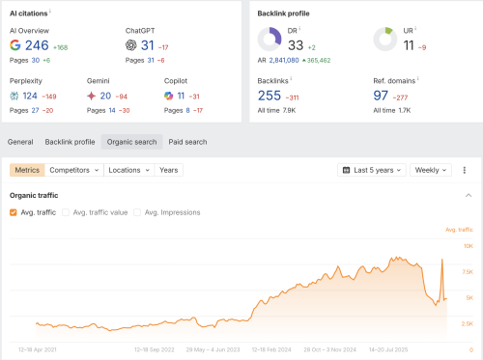Click the Avg. traffic axis legend label
This screenshot has height=360, width=483.
pyautogui.click(x=459, y=230)
